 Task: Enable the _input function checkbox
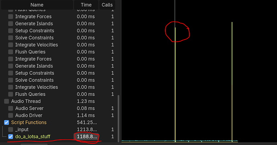coord(10,129)
